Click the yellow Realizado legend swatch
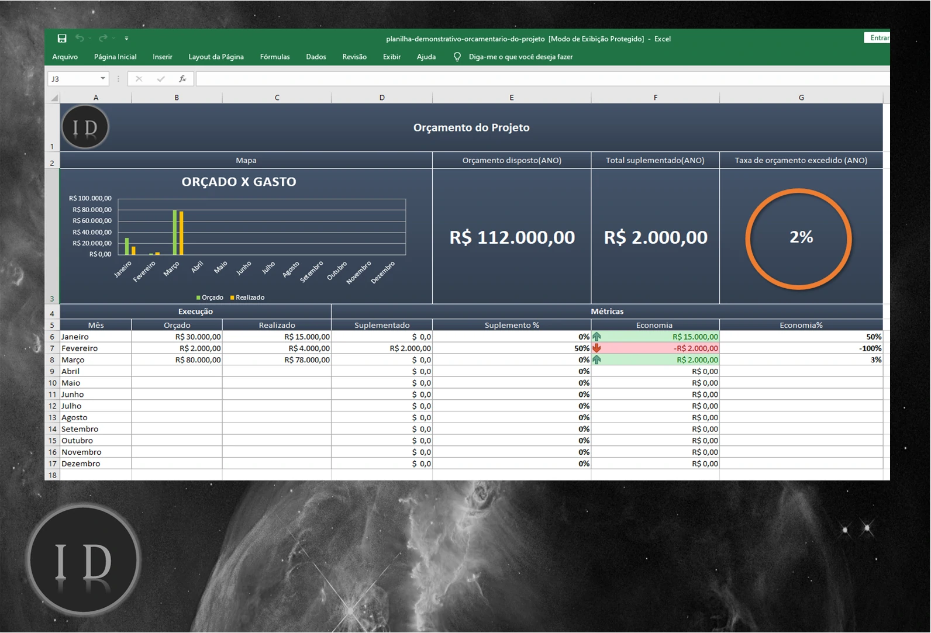Viewport: 931px width, 633px height. tap(232, 298)
